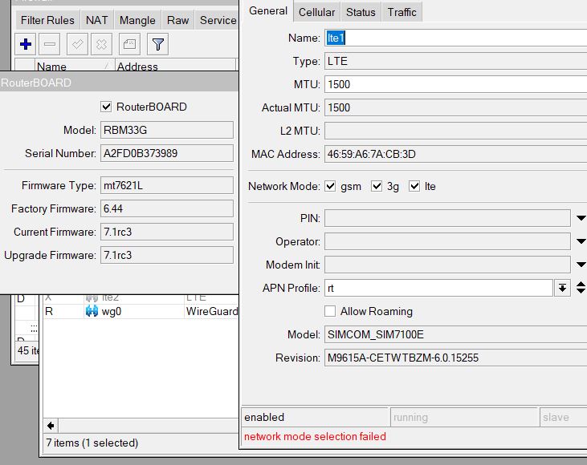Switch to the General tab

coord(268,11)
